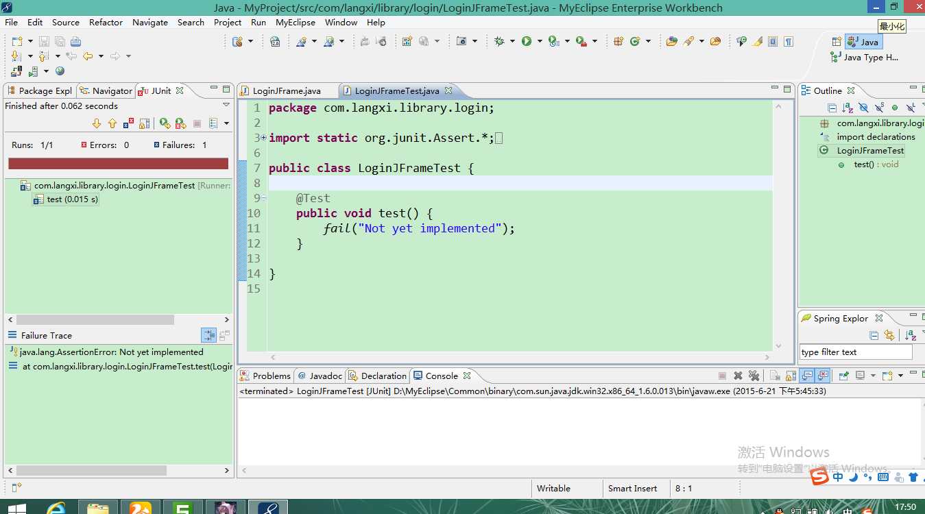The height and width of the screenshot is (514, 925).
Task: Toggle JUnit Scroll Lock icon
Action: click(x=144, y=123)
